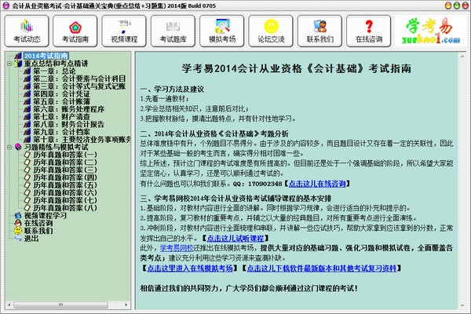Screen dimensions: 471x314
Task: Click the green window button in title bar
Action: [457, 5]
